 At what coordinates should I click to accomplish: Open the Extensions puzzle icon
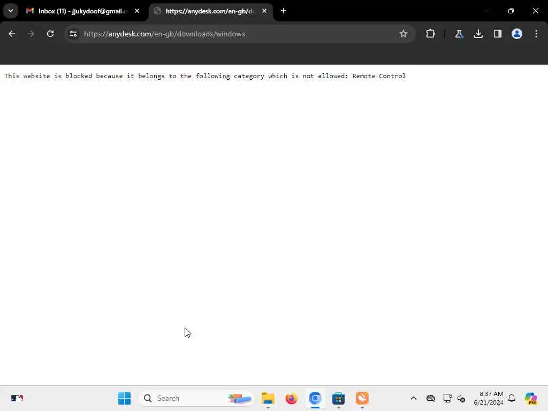point(430,34)
